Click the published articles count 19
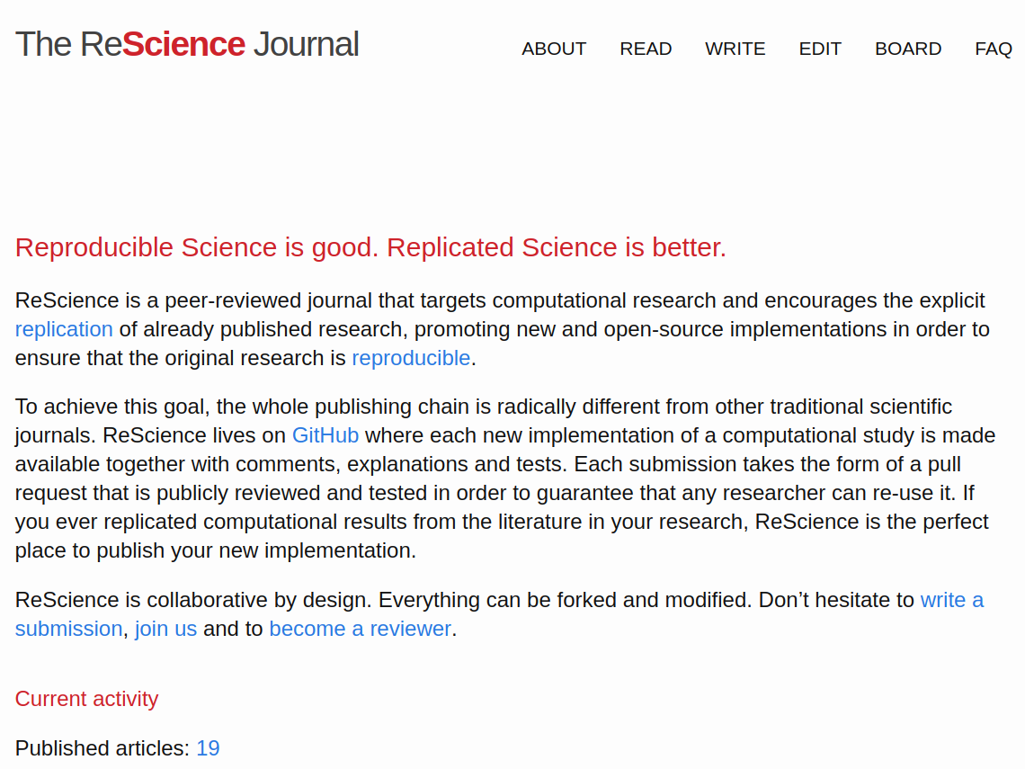Viewport: 1025px width, 769px height. pos(208,748)
